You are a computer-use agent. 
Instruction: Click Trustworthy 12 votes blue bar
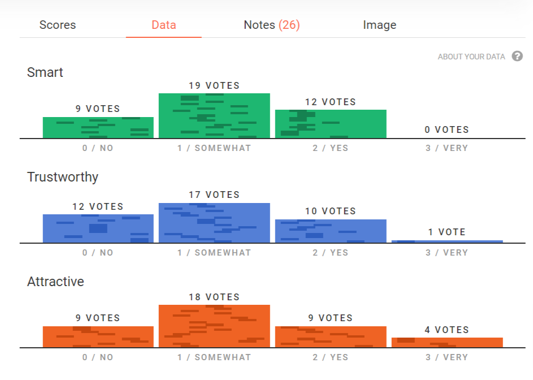pyautogui.click(x=98, y=228)
